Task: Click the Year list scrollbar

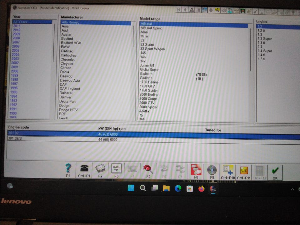Action: click(54, 43)
